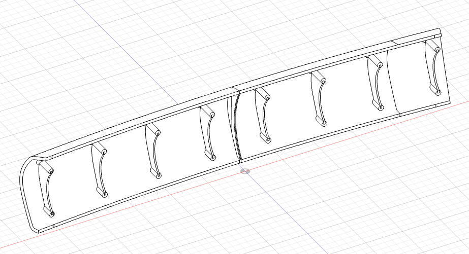Pick the fourth hook from the left
The width and height of the screenshot is (469, 254).
(207, 132)
